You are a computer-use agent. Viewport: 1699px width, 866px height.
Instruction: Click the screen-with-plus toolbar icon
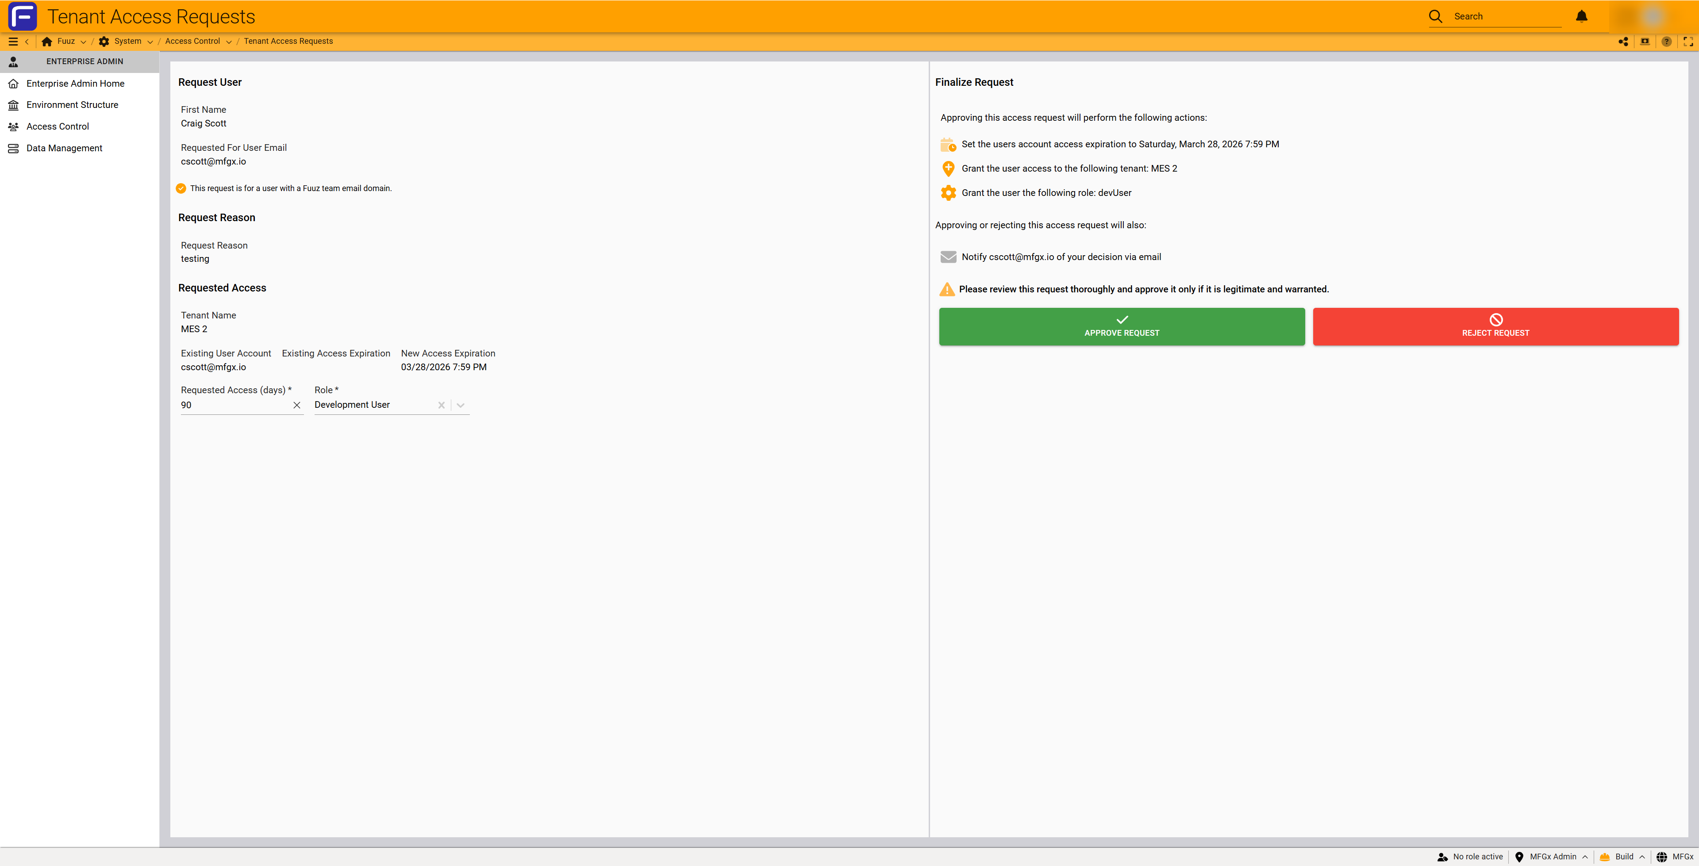(x=1645, y=42)
